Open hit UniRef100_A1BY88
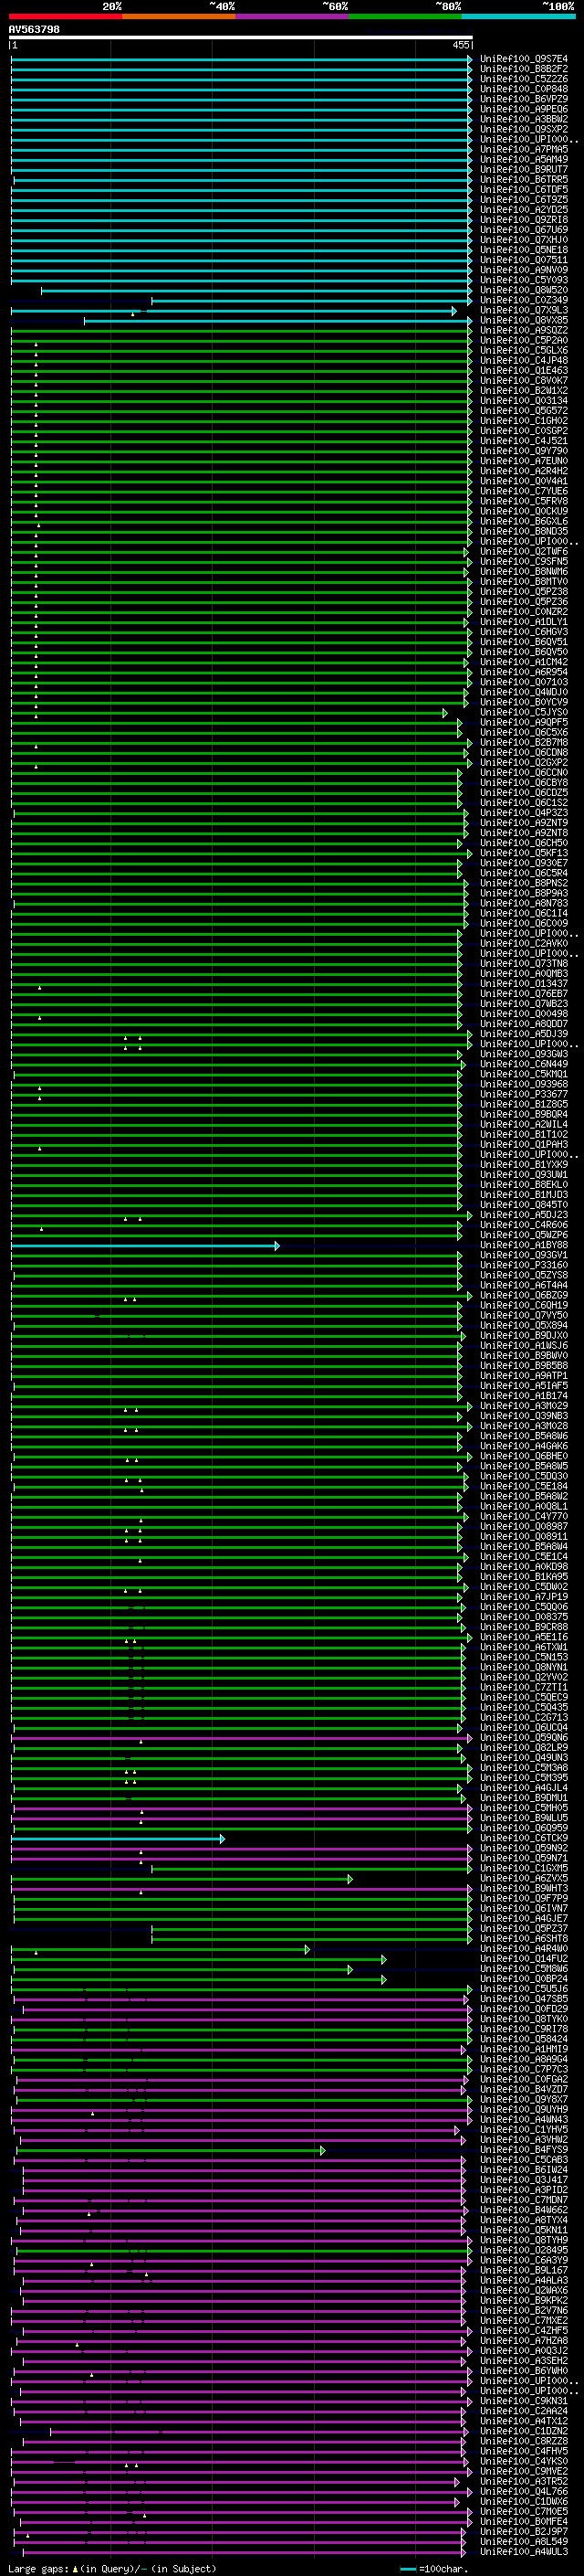The width and height of the screenshot is (584, 2576). pos(524,1246)
